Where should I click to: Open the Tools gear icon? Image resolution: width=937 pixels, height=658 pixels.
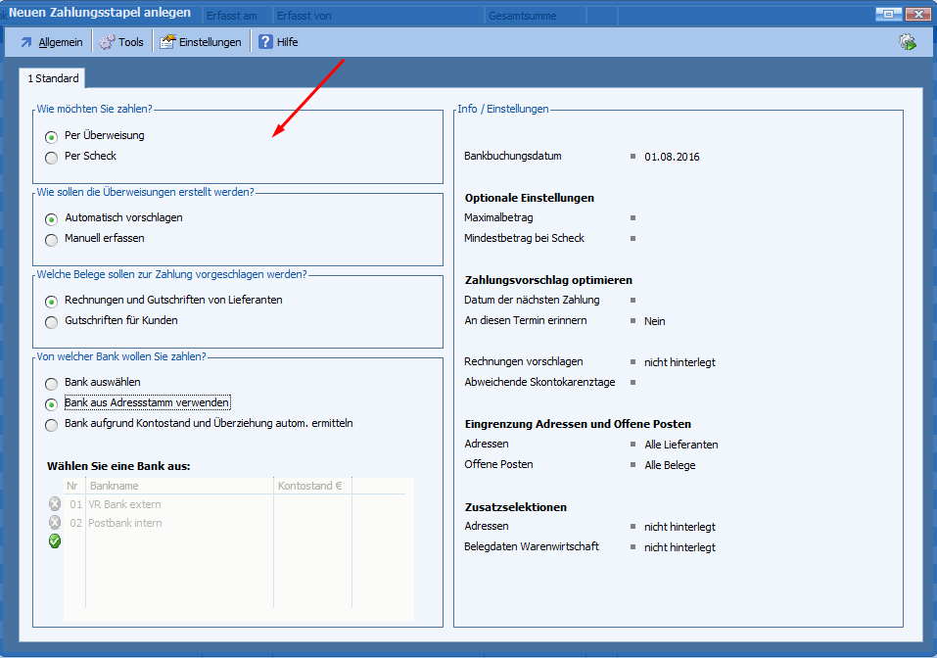[x=107, y=42]
